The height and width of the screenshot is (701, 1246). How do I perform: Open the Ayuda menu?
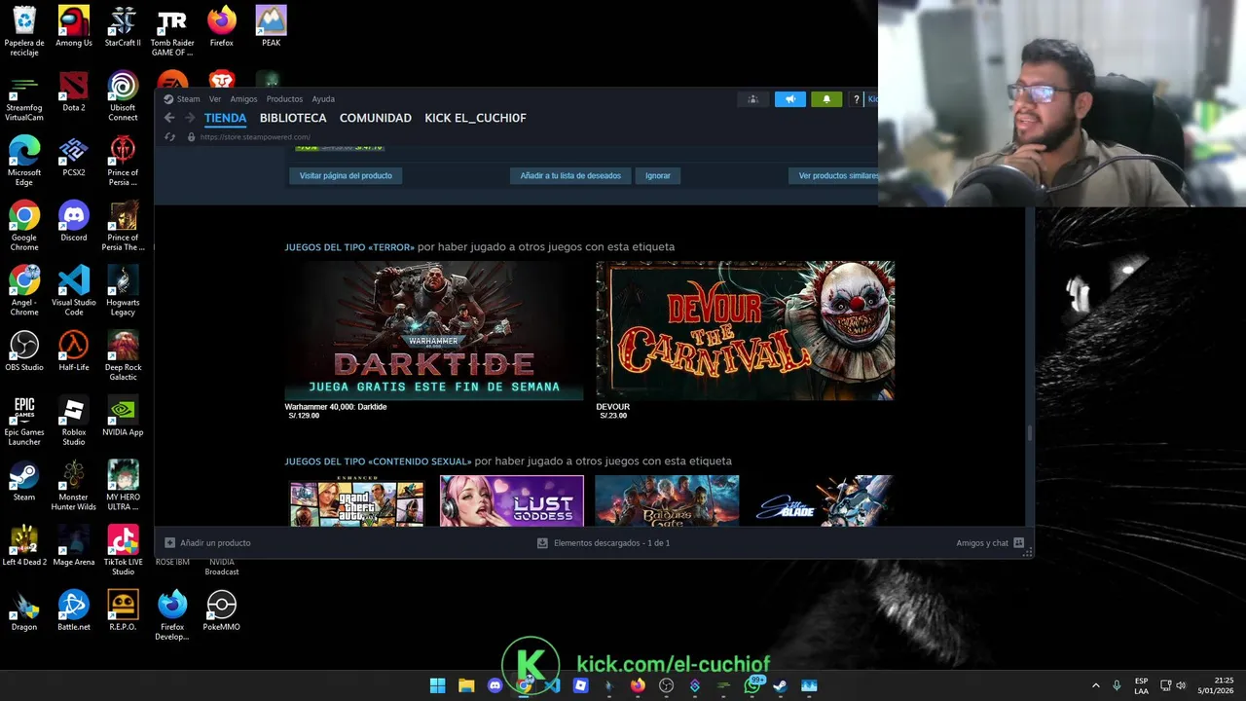tap(323, 99)
